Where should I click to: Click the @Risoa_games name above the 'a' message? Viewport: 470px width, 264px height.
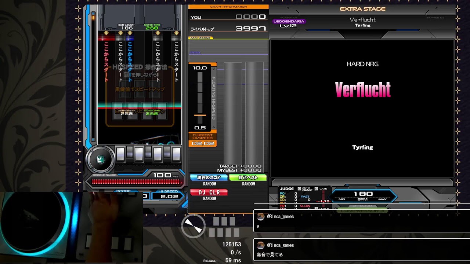(x=280, y=217)
